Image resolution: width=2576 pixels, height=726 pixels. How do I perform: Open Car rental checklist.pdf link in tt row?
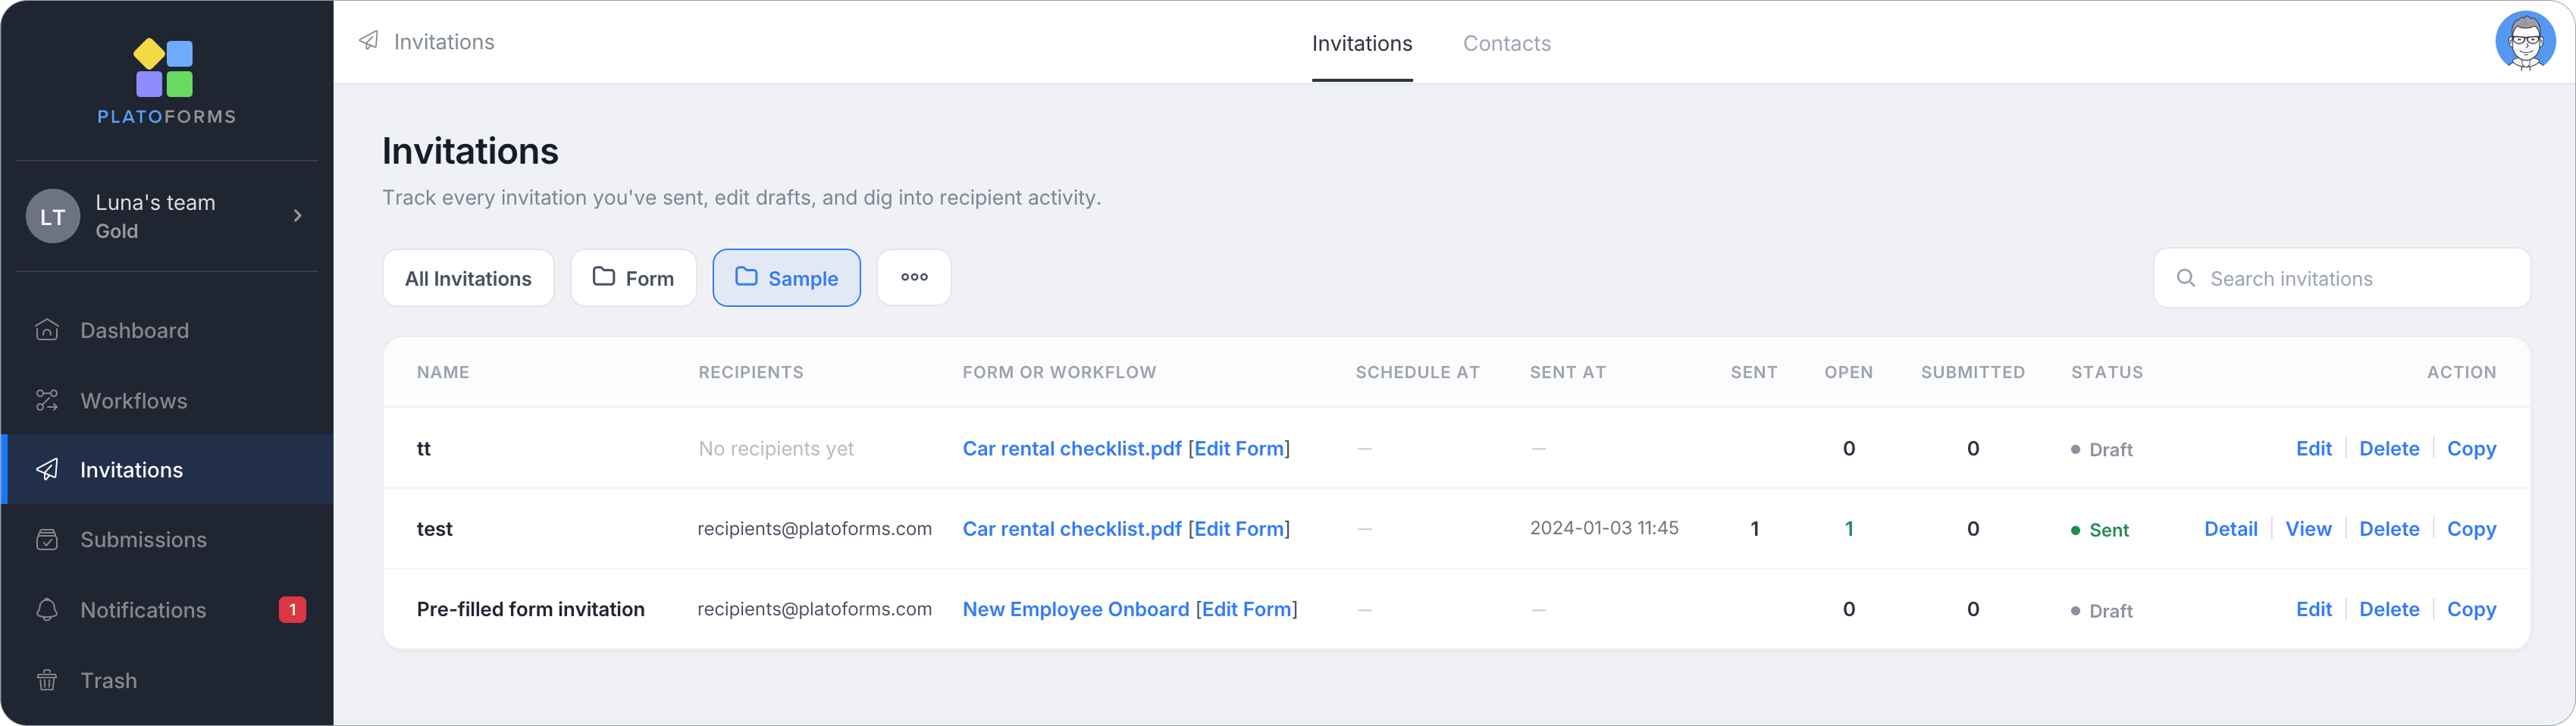pyautogui.click(x=1072, y=448)
